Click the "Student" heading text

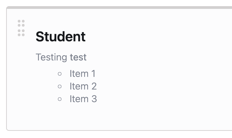click(x=60, y=37)
